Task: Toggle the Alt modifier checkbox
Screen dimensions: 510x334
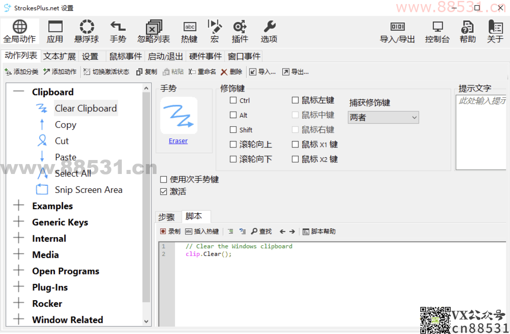Action: click(x=233, y=115)
